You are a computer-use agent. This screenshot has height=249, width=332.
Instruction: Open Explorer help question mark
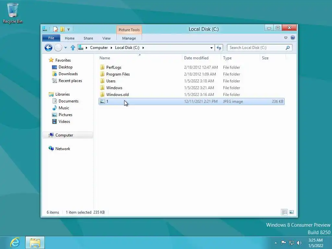(x=293, y=38)
